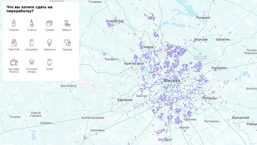Click the Щербинка map label
This screenshot has width=257, height=145.
pyautogui.click(x=165, y=140)
